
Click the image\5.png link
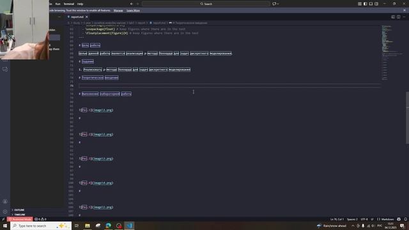click(103, 207)
